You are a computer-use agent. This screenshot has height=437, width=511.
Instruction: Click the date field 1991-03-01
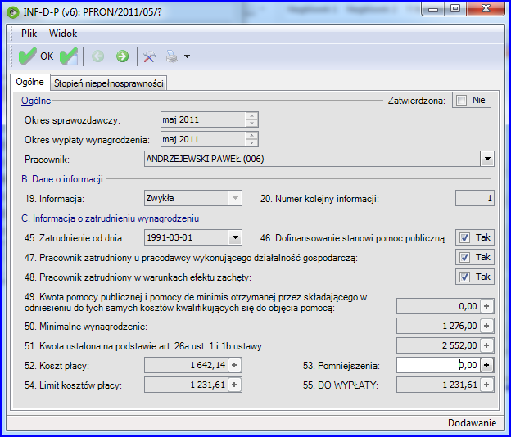[x=186, y=237]
